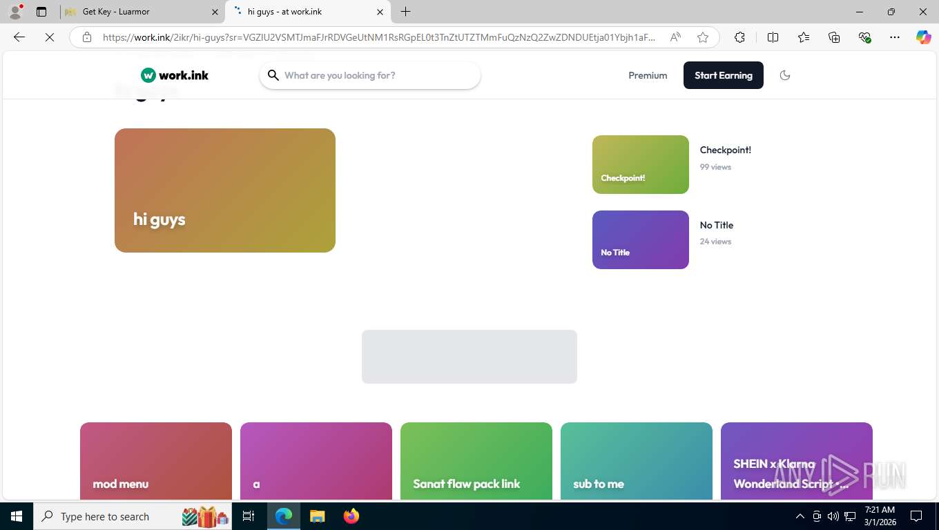Viewport: 939px width, 530px height.
Task: Open the Favorites list icon
Action: (804, 37)
